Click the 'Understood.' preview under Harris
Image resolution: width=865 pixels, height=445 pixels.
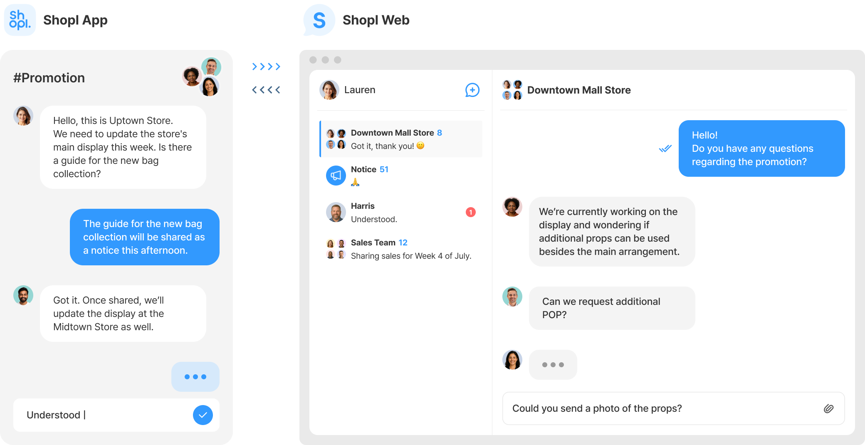click(374, 219)
